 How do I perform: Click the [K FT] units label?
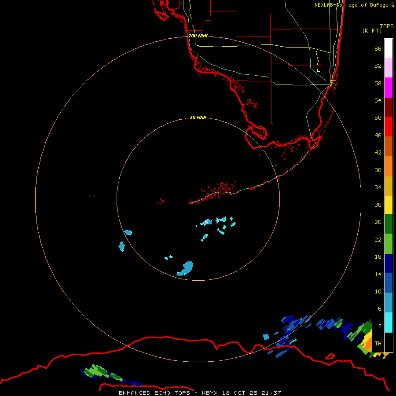[372, 30]
